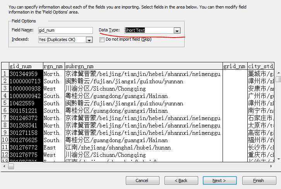Image resolution: width=281 pixels, height=189 pixels.
Task: Click cell value 301344959
Action: tap(26, 74)
